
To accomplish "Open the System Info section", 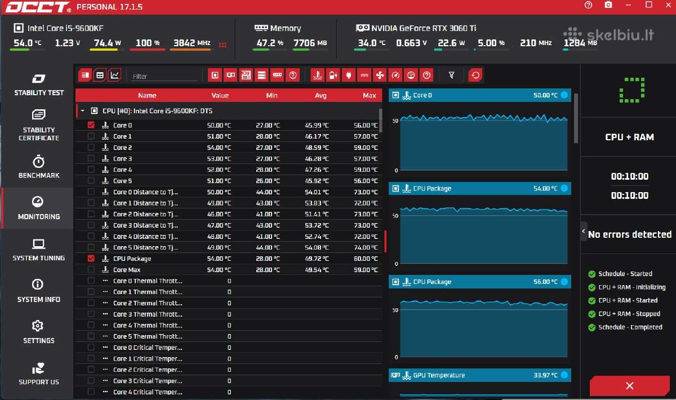I will click(39, 291).
